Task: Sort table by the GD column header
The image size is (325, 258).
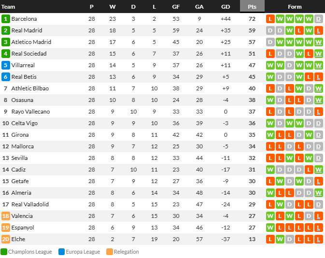Action: pos(226,7)
